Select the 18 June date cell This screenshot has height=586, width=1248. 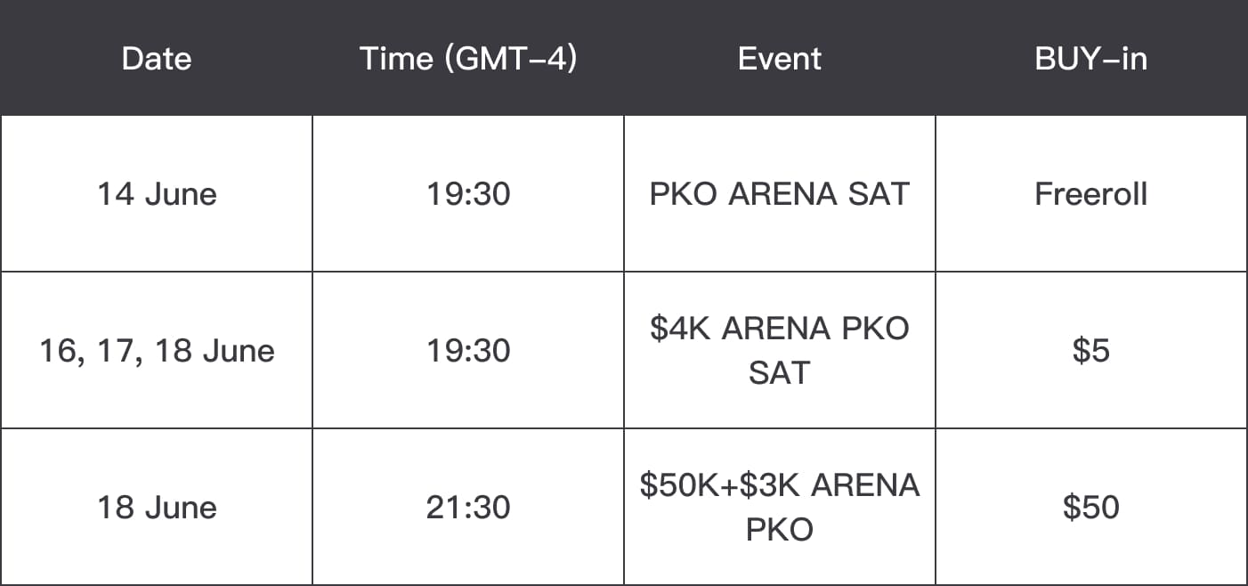(x=157, y=508)
